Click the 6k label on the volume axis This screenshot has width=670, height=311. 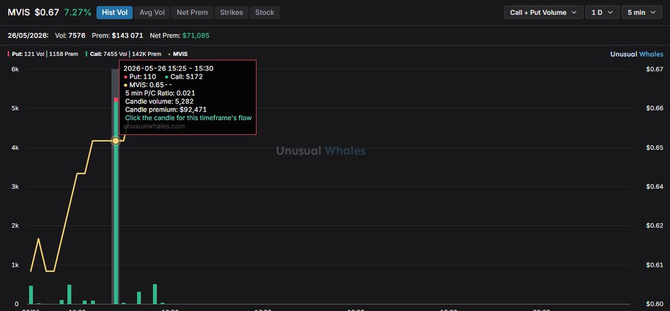click(15, 69)
